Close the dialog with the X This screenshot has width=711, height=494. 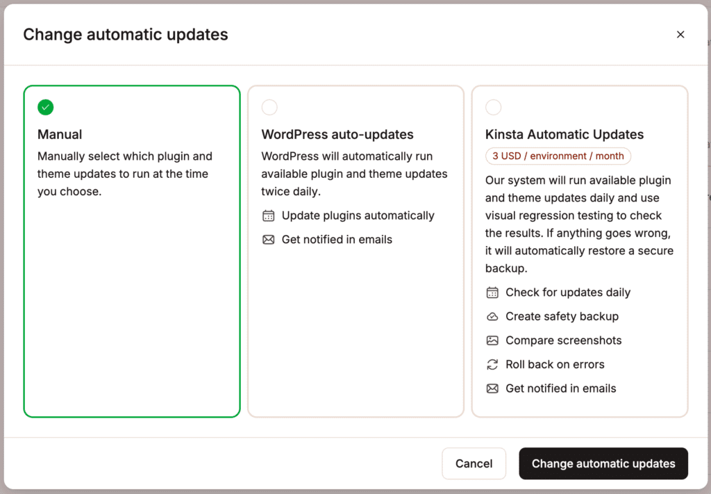[x=680, y=34]
